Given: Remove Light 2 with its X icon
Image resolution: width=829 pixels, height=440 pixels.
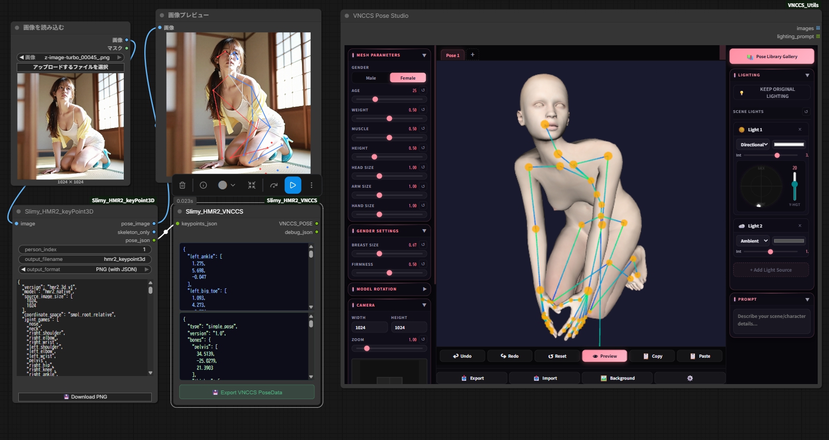Looking at the screenshot, I should 800,226.
